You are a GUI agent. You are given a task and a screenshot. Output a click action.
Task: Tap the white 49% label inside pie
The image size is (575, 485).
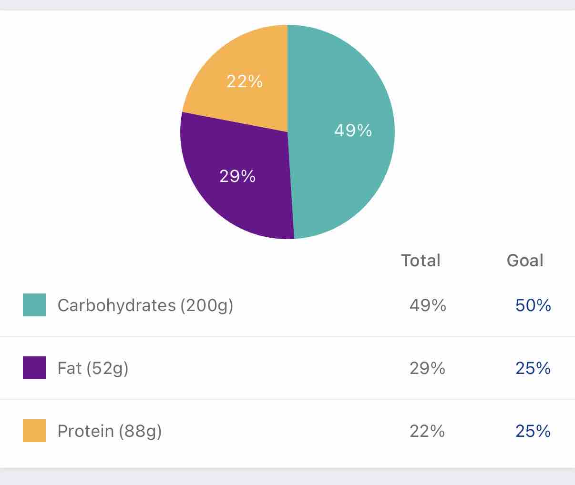coord(353,131)
